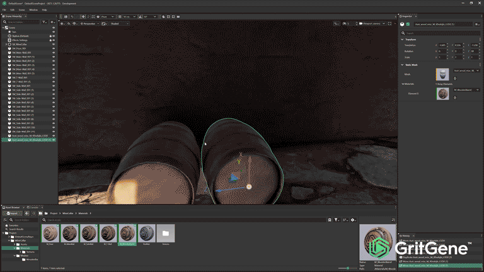Toggle visibility eye for SM_Floor_001
The image size is (484, 272).
[54, 48]
